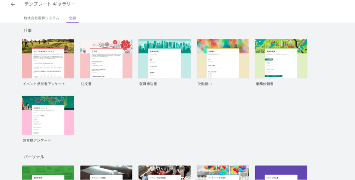355x180 pixels.
Task: Open the イベントの出欠確認 template thumbnail
Action: (x=165, y=173)
